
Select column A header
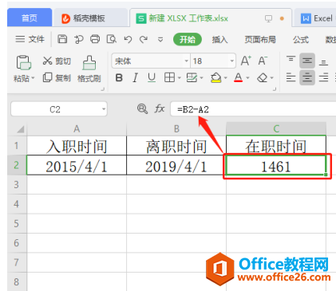(x=77, y=129)
